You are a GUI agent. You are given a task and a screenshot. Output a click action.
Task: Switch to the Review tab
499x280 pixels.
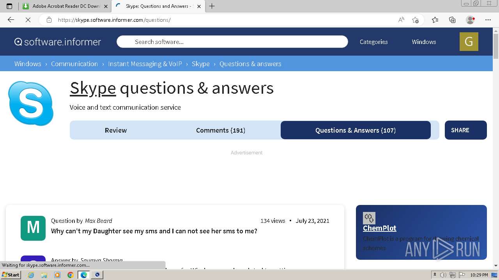coord(116,130)
